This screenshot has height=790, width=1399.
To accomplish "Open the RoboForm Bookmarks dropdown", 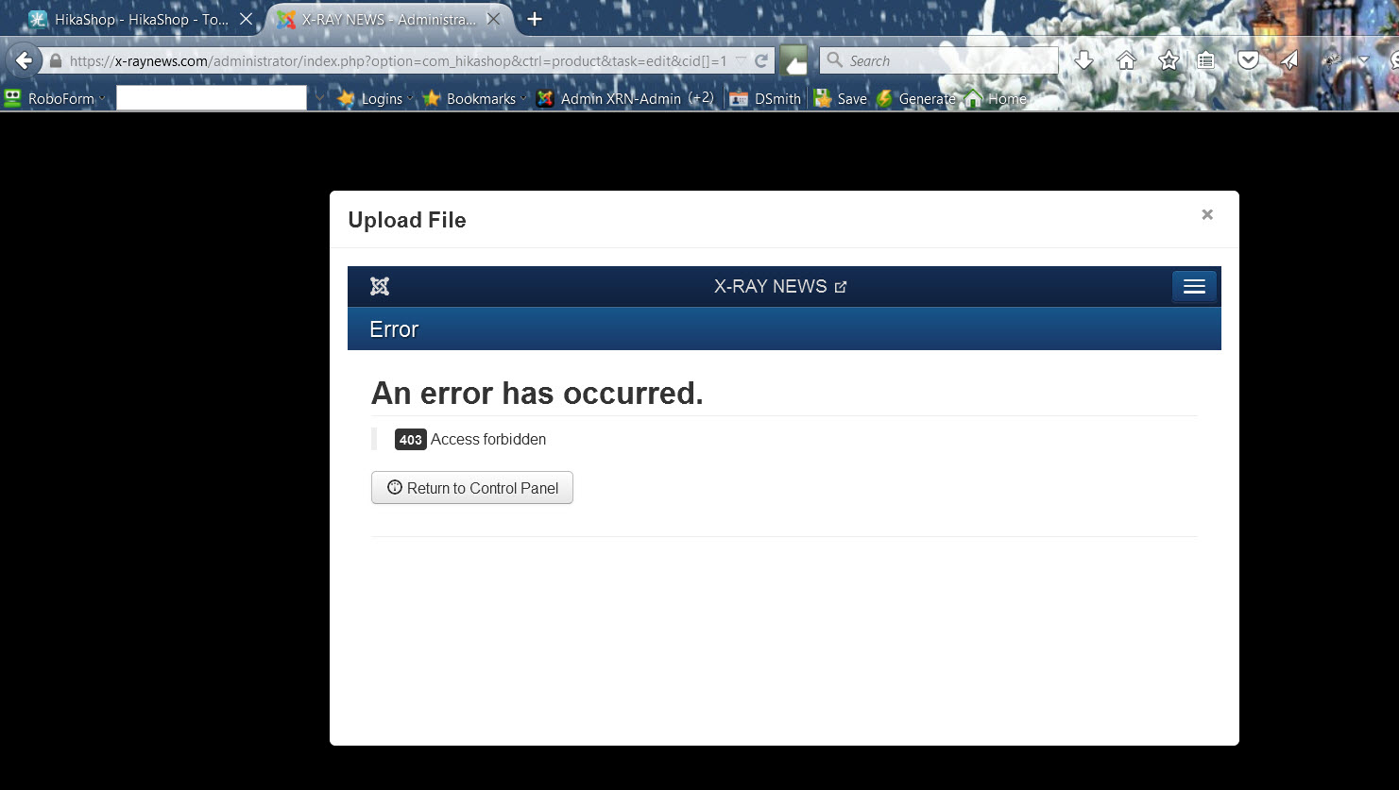I will [474, 98].
